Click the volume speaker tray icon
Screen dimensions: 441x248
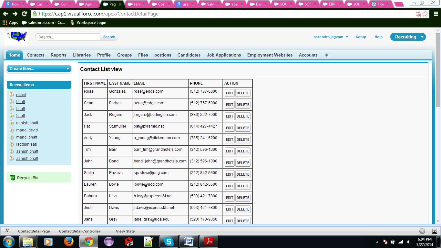click(x=409, y=242)
